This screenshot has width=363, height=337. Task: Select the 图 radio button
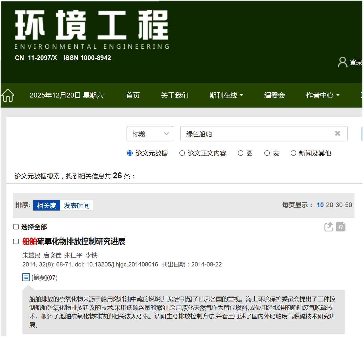click(x=240, y=153)
